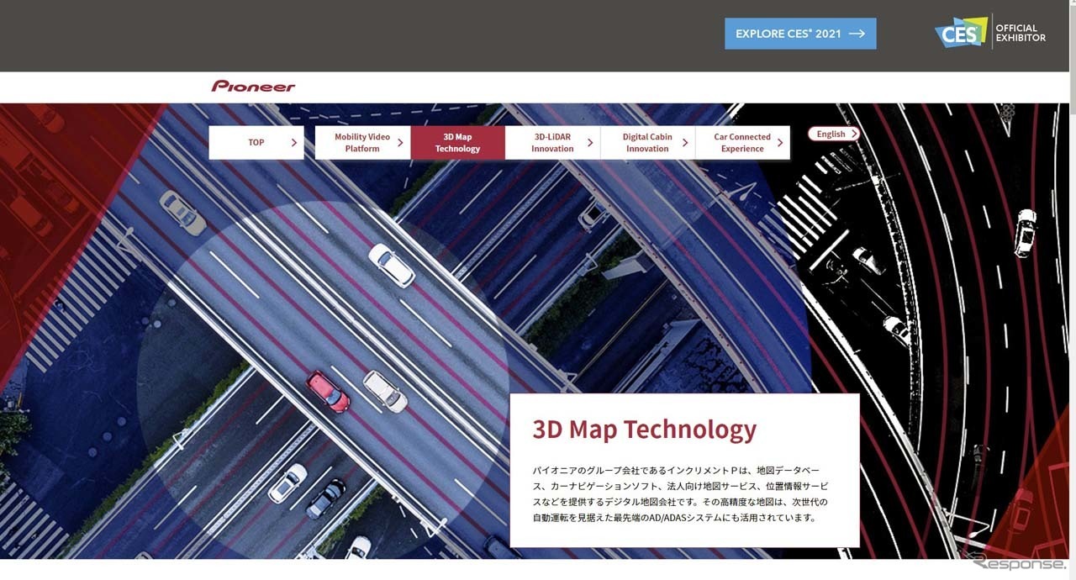This screenshot has width=1076, height=580.
Task: Click the arrow in Explore CES 2021 button
Action: [857, 34]
